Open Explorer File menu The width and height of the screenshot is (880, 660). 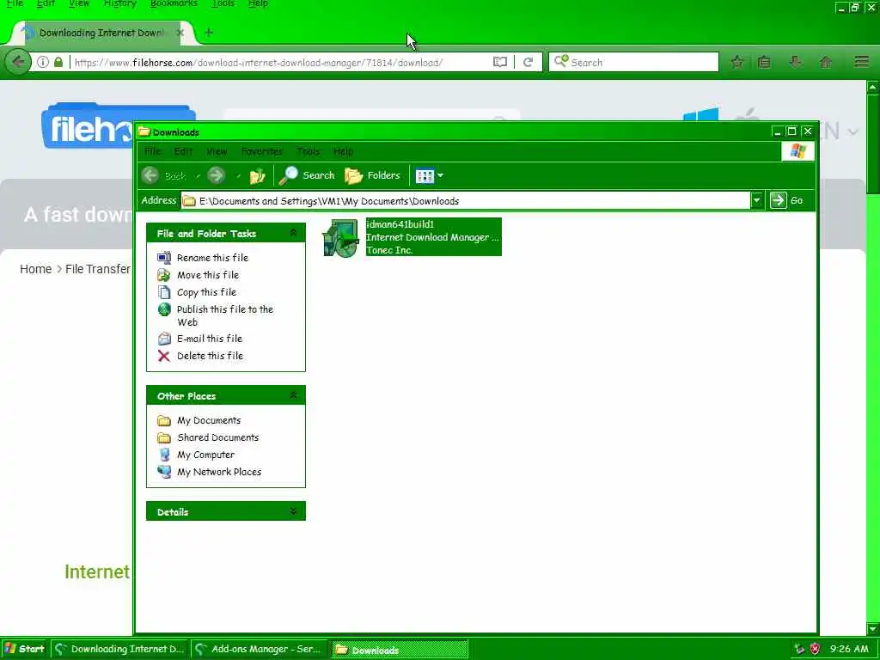click(x=153, y=151)
